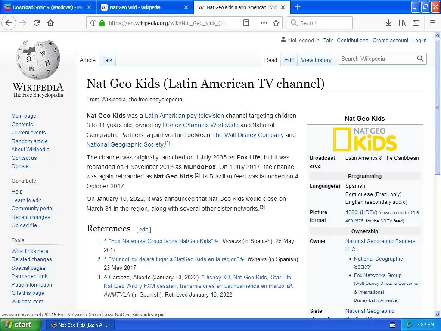Click the Article tab
This screenshot has height=331, width=441.
pyautogui.click(x=87, y=60)
